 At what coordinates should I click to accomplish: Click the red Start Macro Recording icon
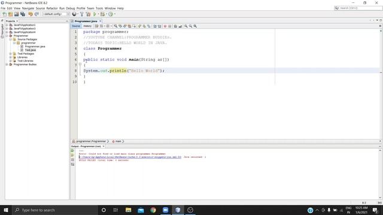click(x=165, y=26)
